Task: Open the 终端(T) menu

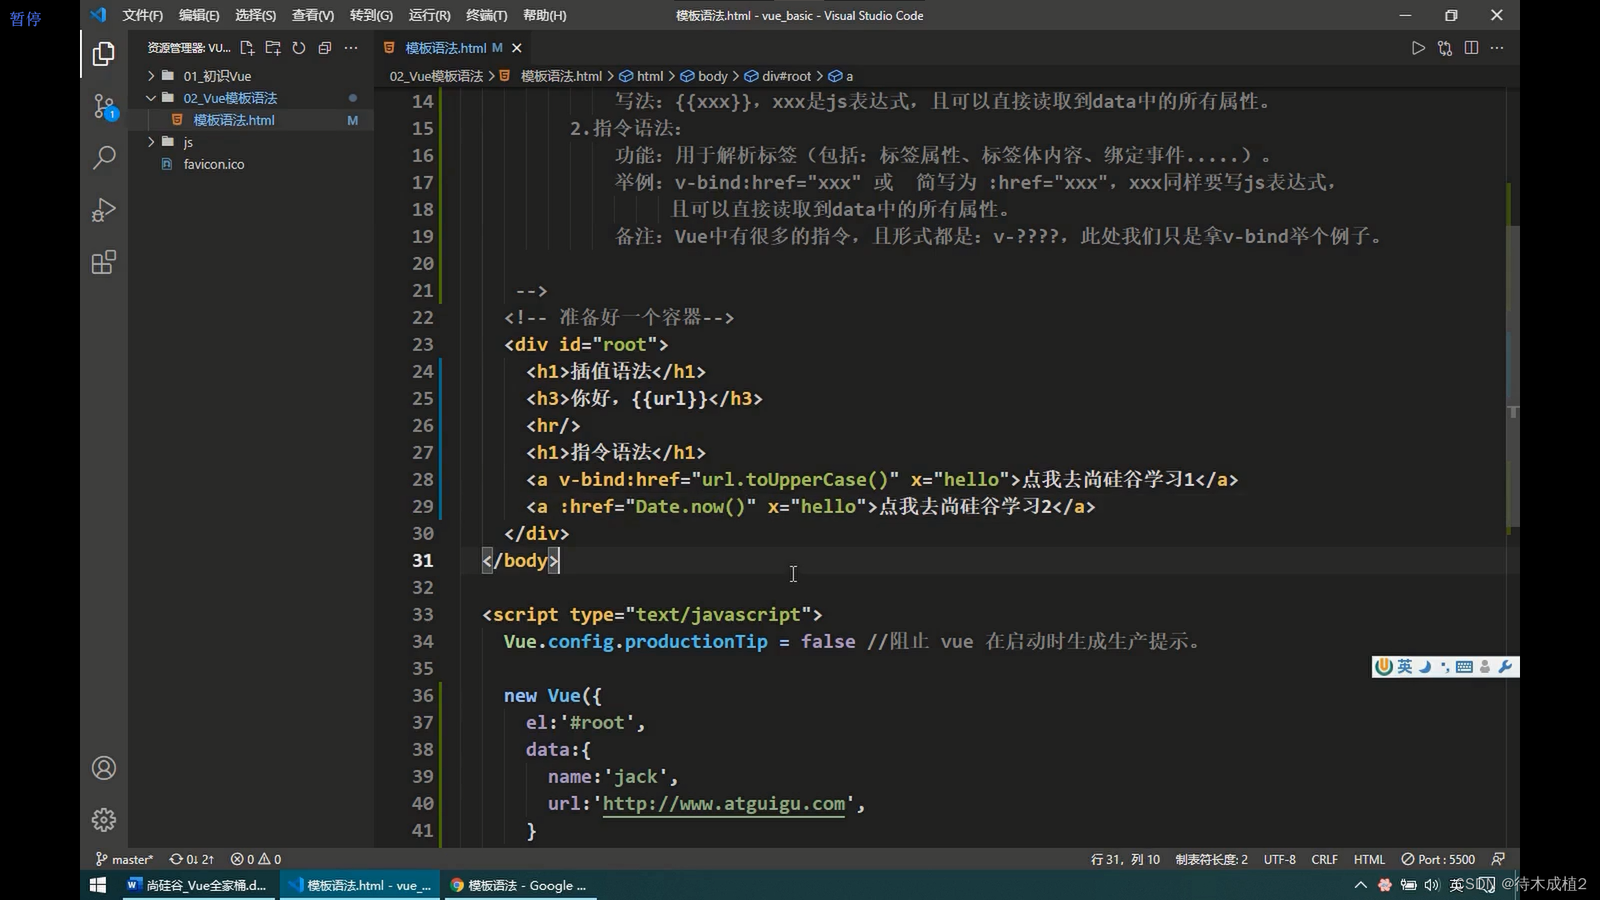Action: click(x=486, y=15)
